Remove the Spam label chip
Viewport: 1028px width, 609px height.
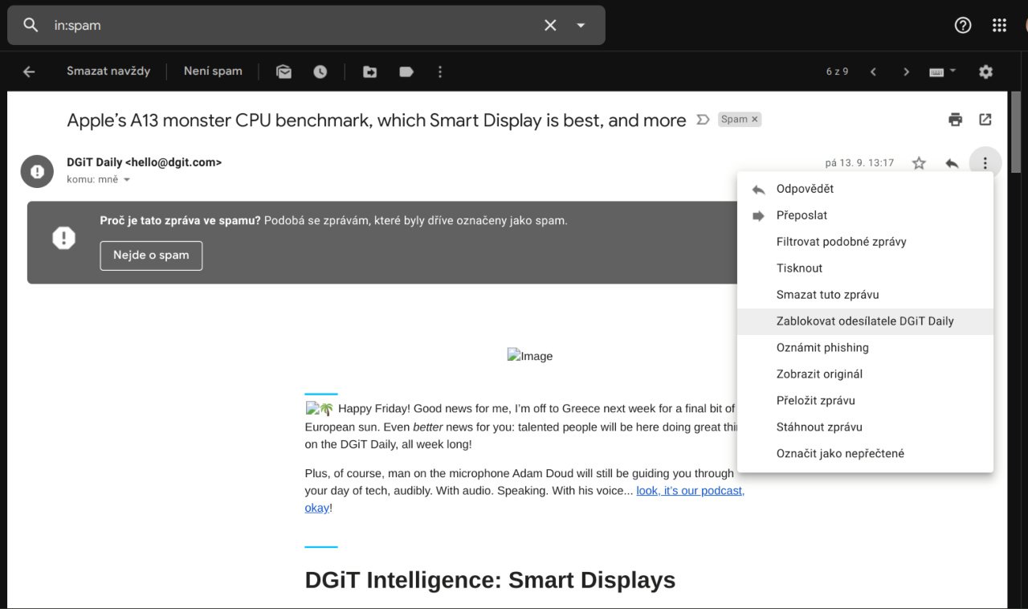pos(754,119)
